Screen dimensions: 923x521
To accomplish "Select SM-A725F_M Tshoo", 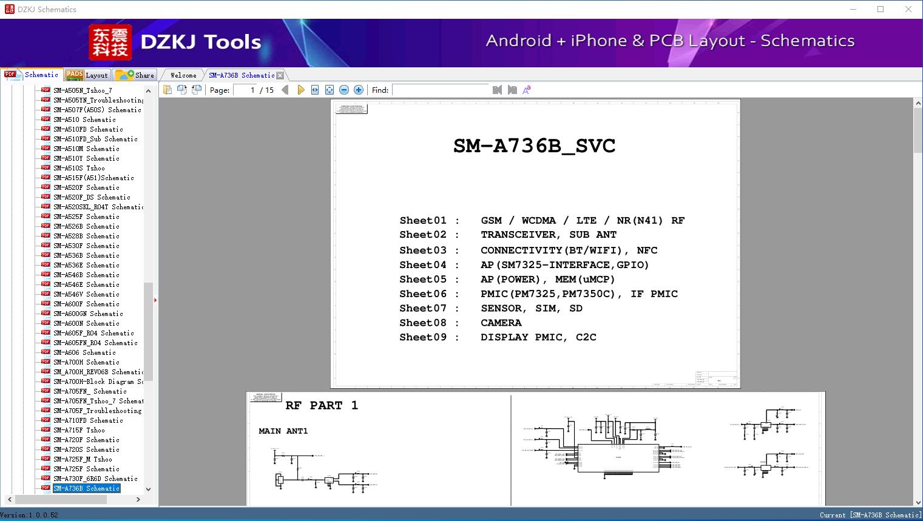I will pos(83,459).
